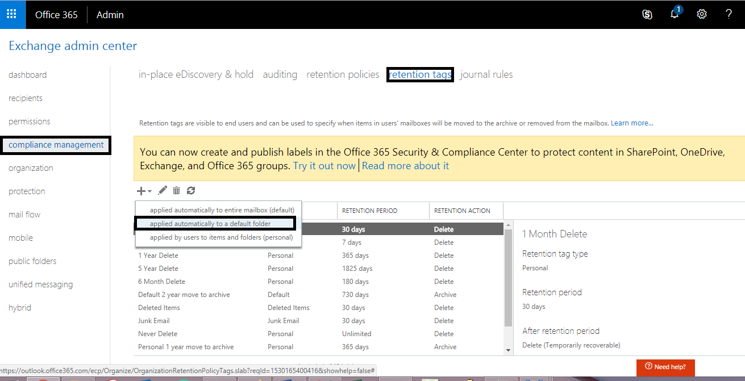745x381 pixels.
Task: Click Admin in the header
Action: pos(110,15)
